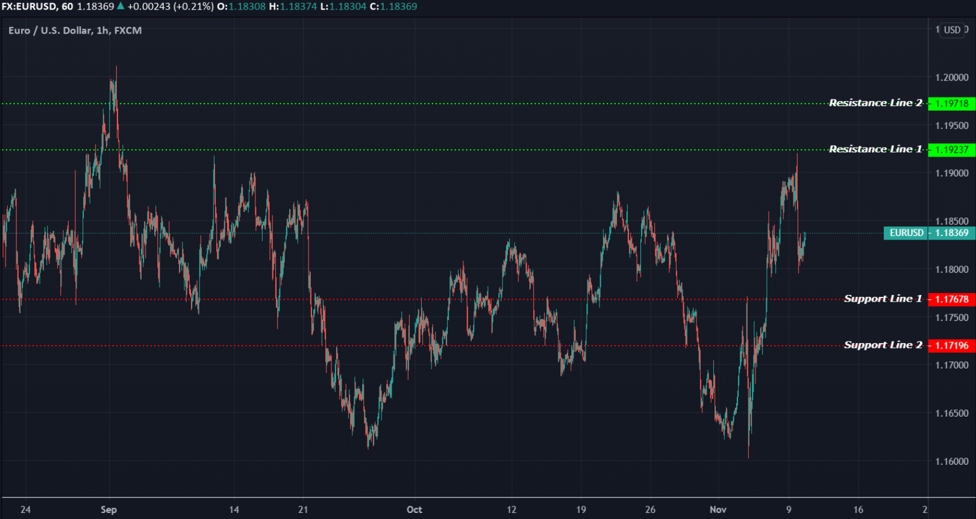976x519 pixels.
Task: Click the FX:EURUSD, 60 symbol header
Action: [37, 6]
